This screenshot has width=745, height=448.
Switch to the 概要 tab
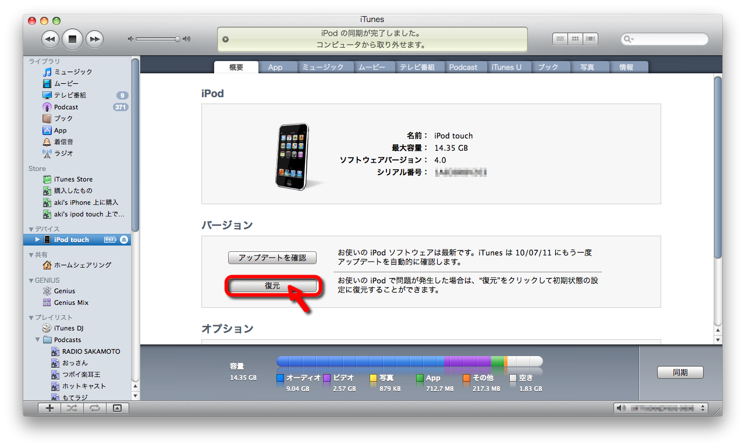[236, 67]
